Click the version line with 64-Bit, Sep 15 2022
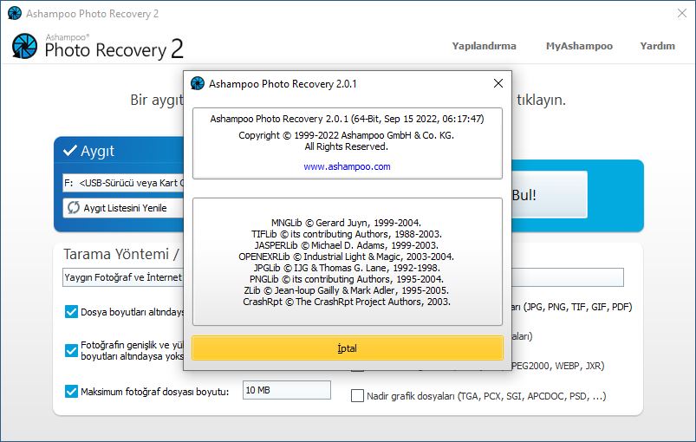The height and width of the screenshot is (442, 696). click(x=347, y=119)
